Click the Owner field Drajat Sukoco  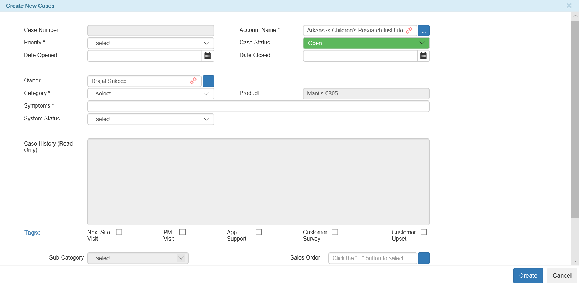point(144,81)
